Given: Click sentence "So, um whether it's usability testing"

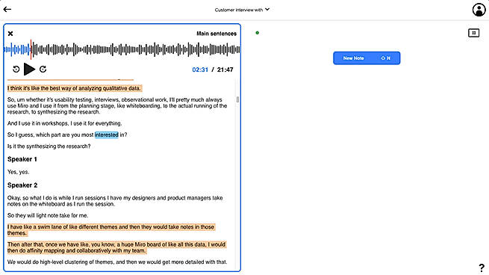Looking at the screenshot, I should pyautogui.click(x=117, y=106).
